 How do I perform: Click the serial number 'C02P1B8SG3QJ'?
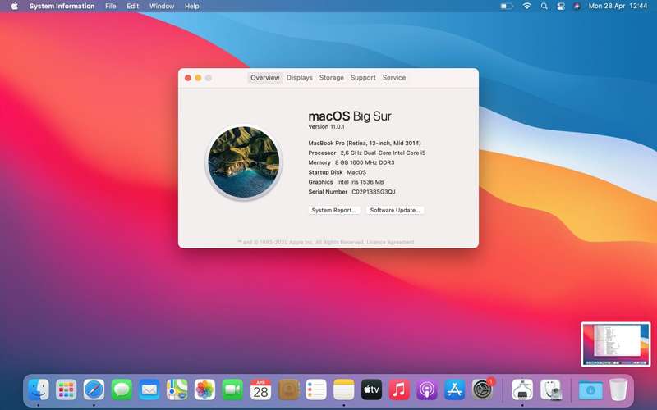point(374,192)
